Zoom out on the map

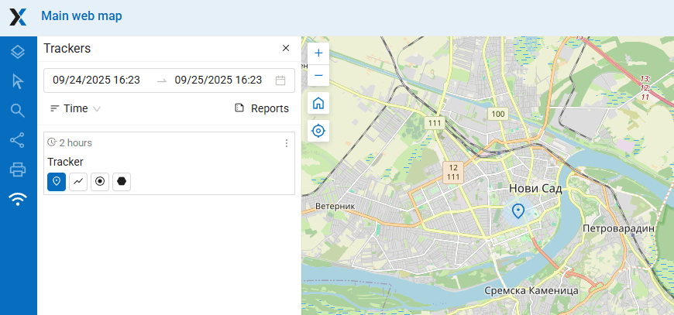318,76
